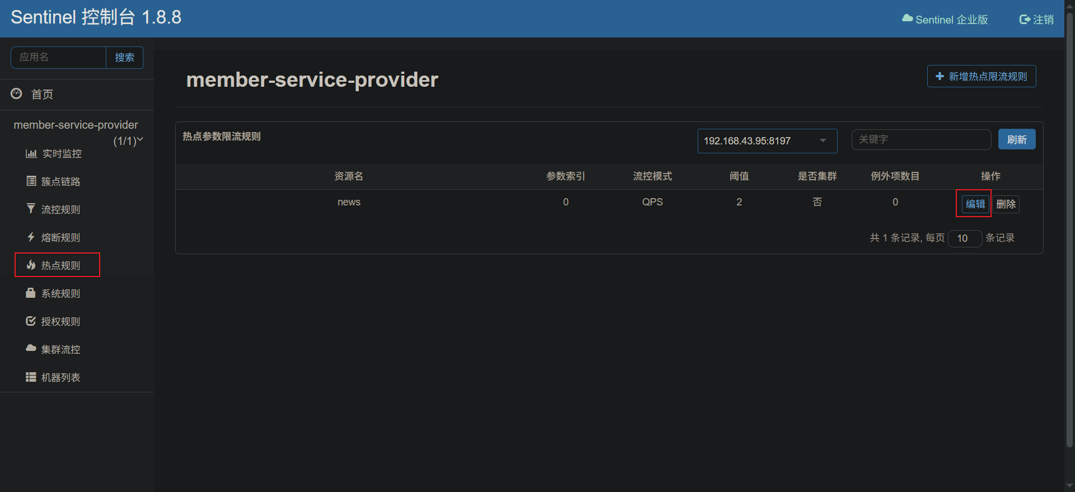This screenshot has height=492, width=1075.
Task: Click the lock icon for 系统规则
Action: (x=31, y=293)
